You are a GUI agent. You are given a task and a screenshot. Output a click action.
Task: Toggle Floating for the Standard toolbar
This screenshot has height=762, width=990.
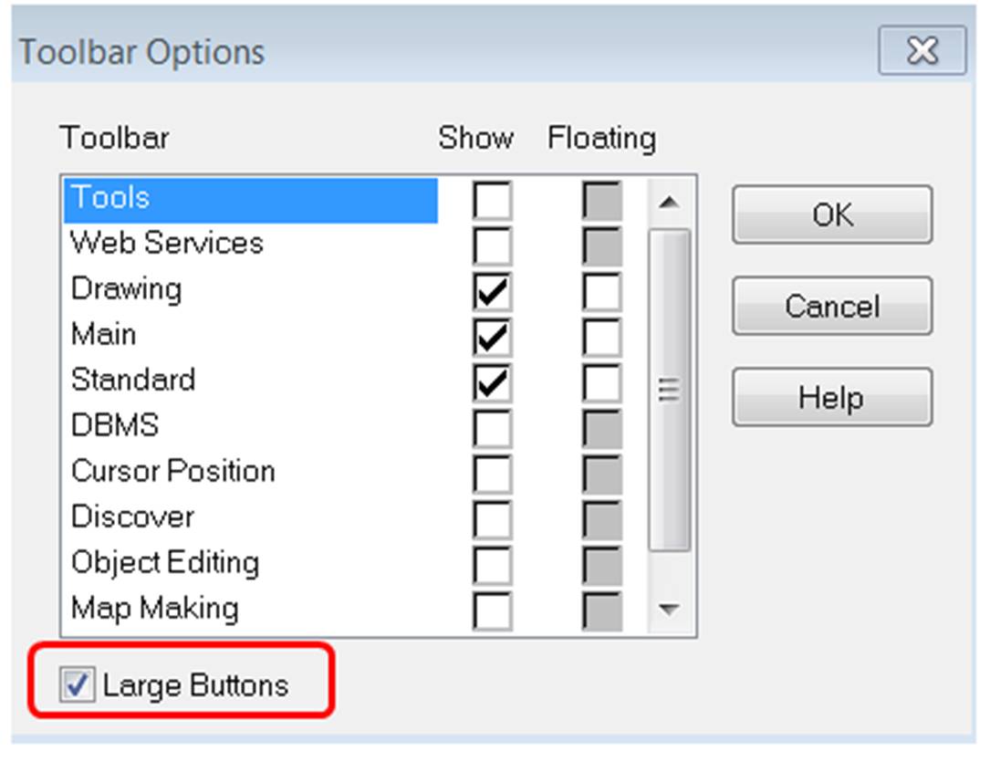[599, 380]
